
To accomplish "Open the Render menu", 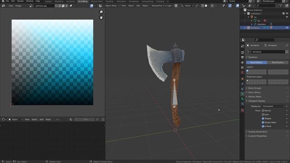I will point(20,1).
